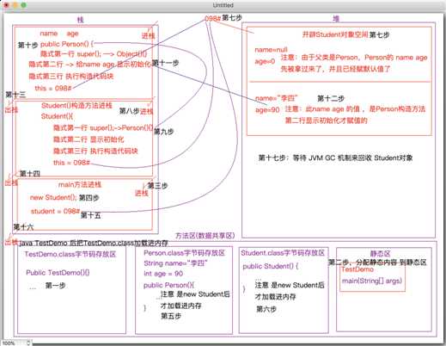Select the new Student(); text line
The image size is (446, 346).
click(53, 197)
